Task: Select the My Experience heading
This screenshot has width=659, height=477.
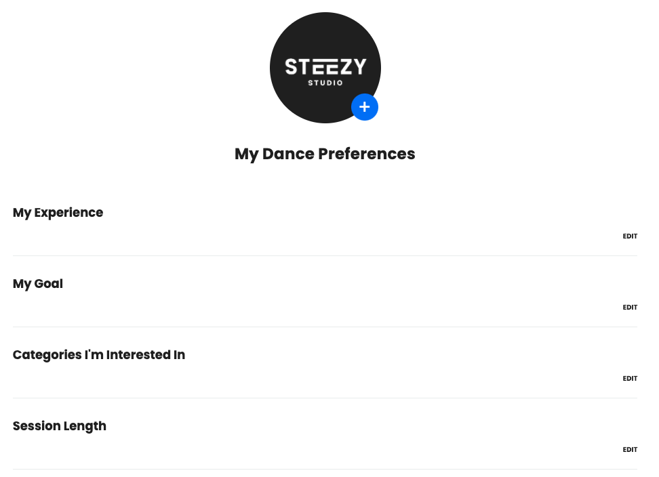Action: (x=58, y=213)
